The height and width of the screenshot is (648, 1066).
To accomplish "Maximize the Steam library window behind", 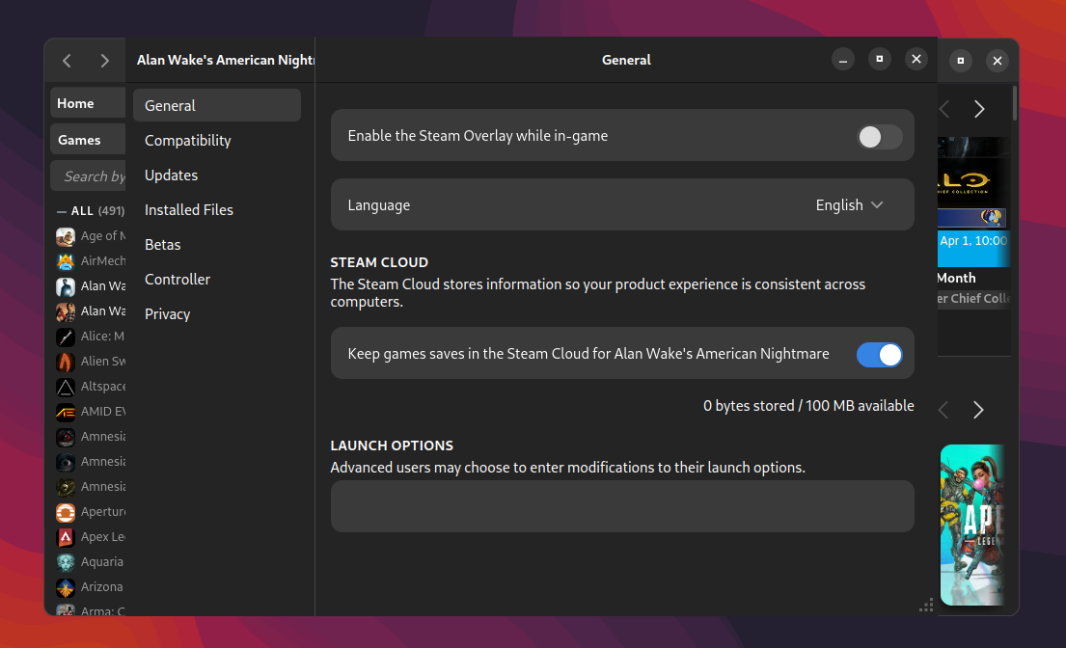I will click(961, 61).
